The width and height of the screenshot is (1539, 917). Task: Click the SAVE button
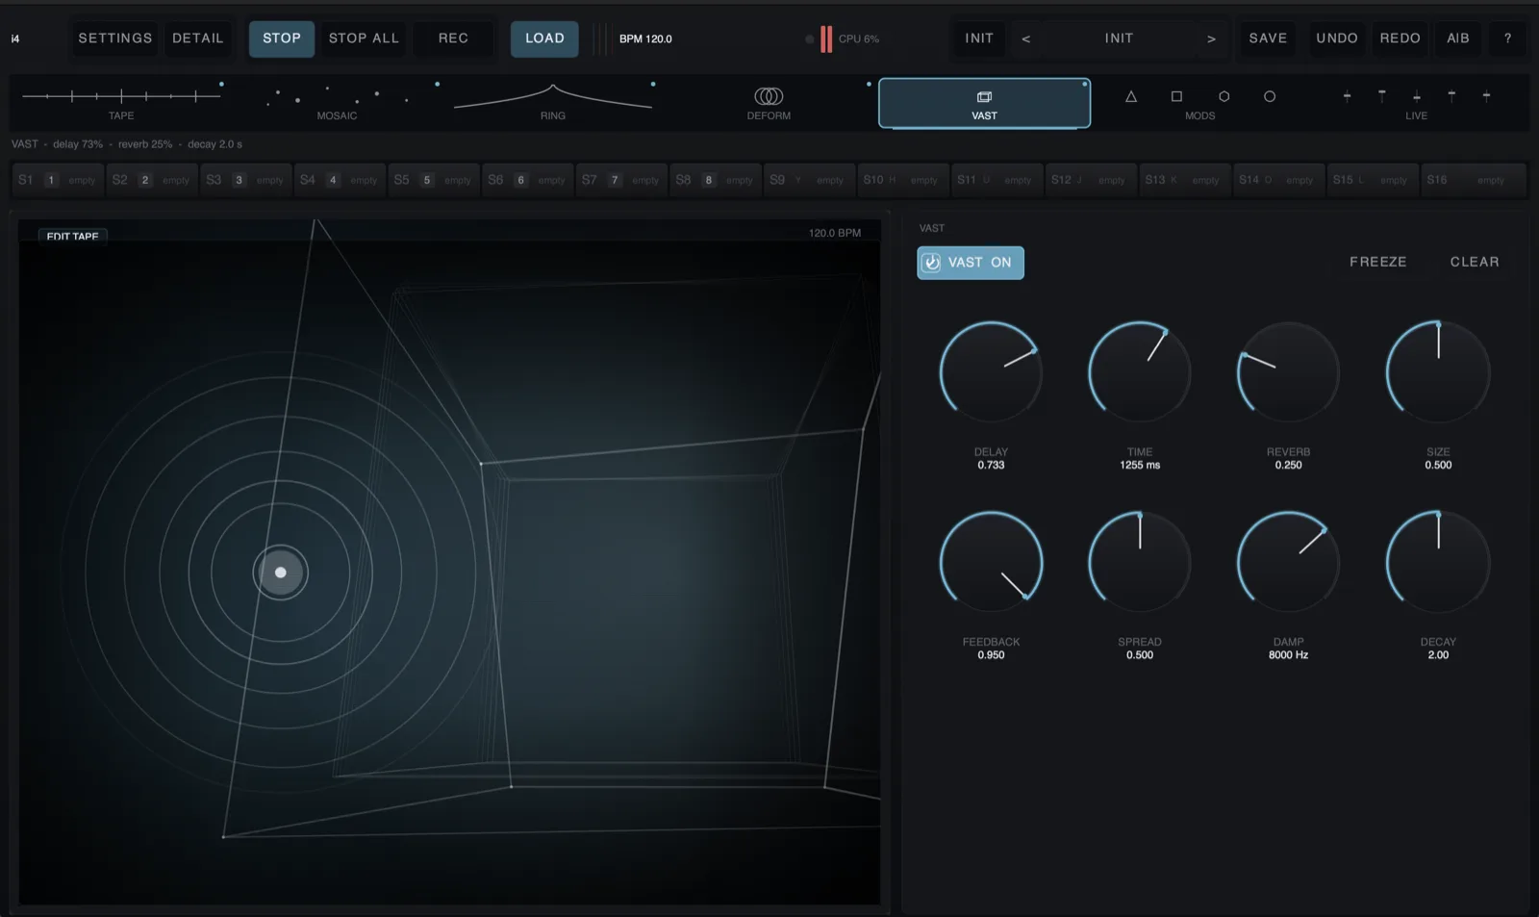coord(1268,38)
